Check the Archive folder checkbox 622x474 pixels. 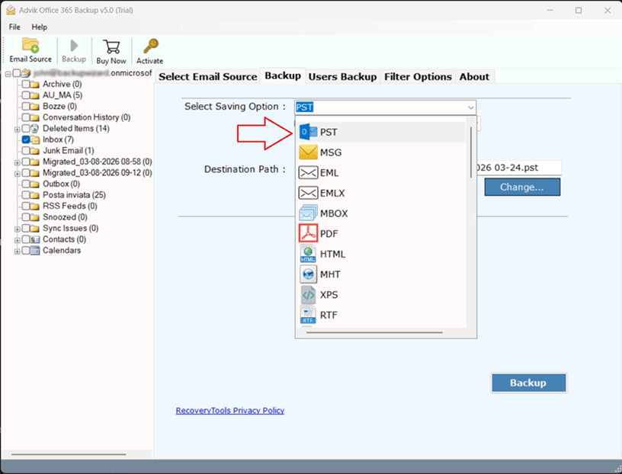pyautogui.click(x=26, y=84)
